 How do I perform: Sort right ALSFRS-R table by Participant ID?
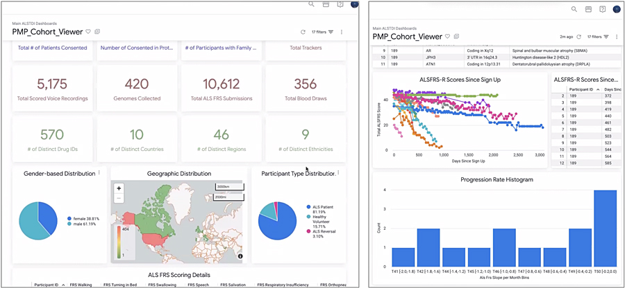coord(583,89)
